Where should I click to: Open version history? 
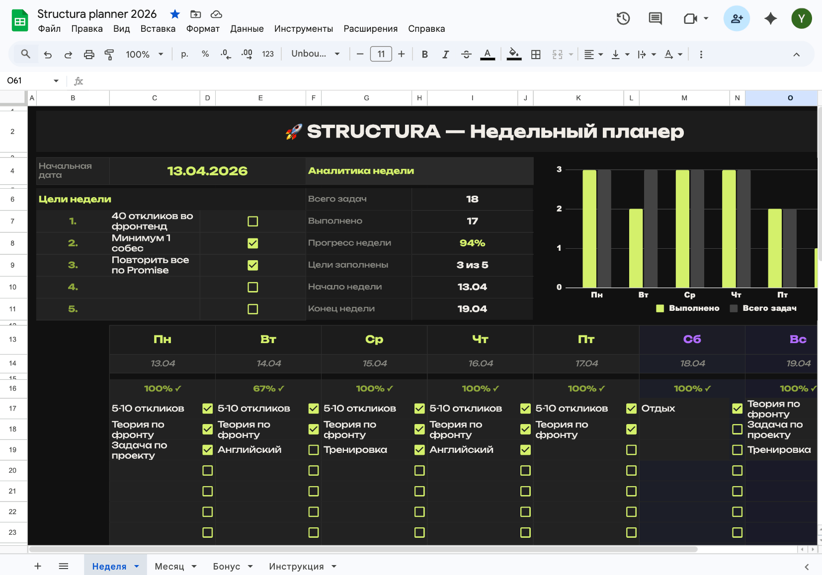click(623, 18)
